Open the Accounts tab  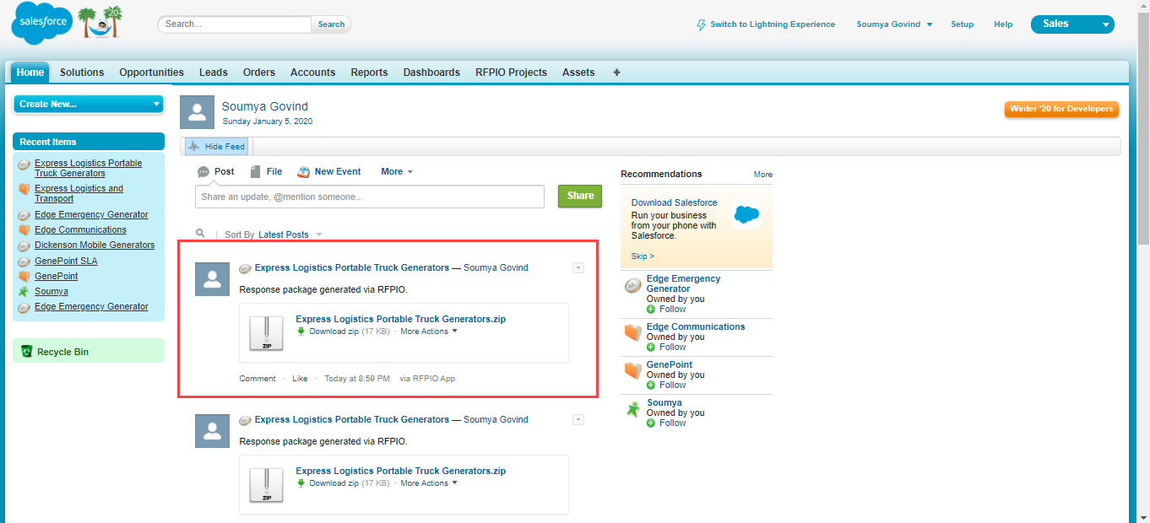pos(313,73)
